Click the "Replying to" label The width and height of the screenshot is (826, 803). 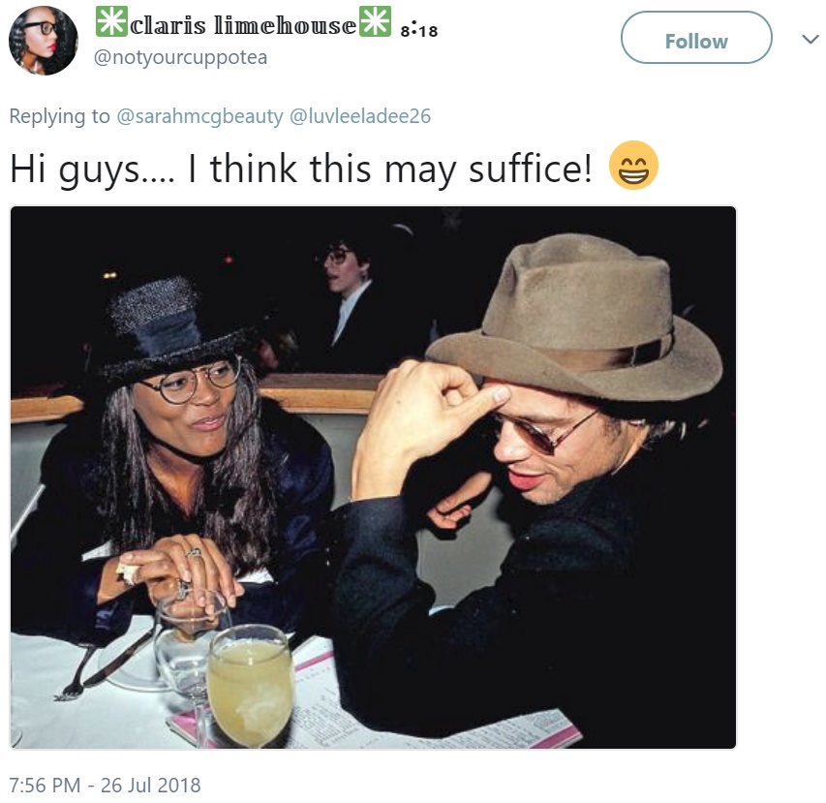click(59, 116)
